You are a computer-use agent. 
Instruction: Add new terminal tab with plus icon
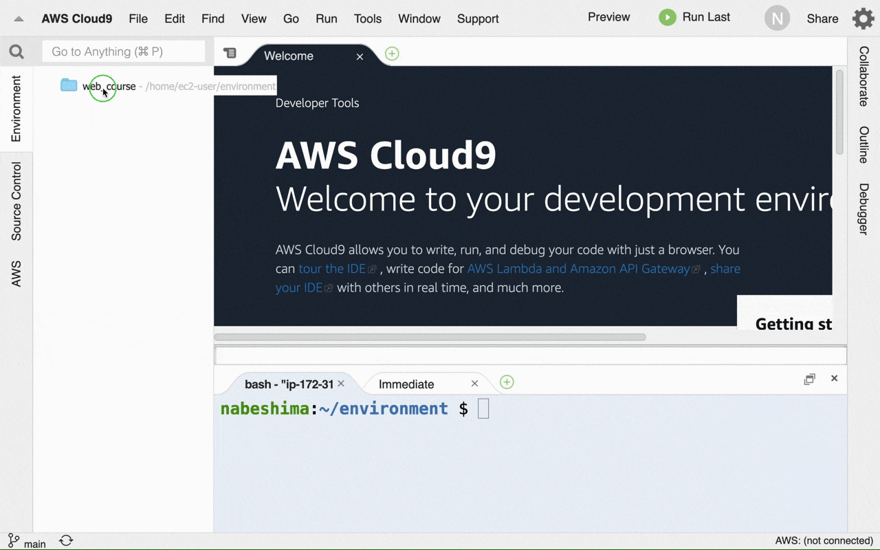click(x=507, y=382)
